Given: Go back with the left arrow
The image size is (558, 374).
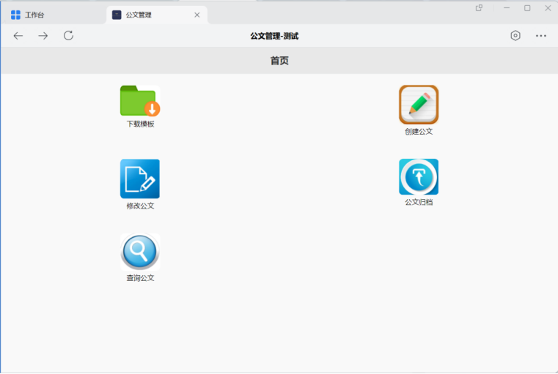Looking at the screenshot, I should (x=18, y=36).
